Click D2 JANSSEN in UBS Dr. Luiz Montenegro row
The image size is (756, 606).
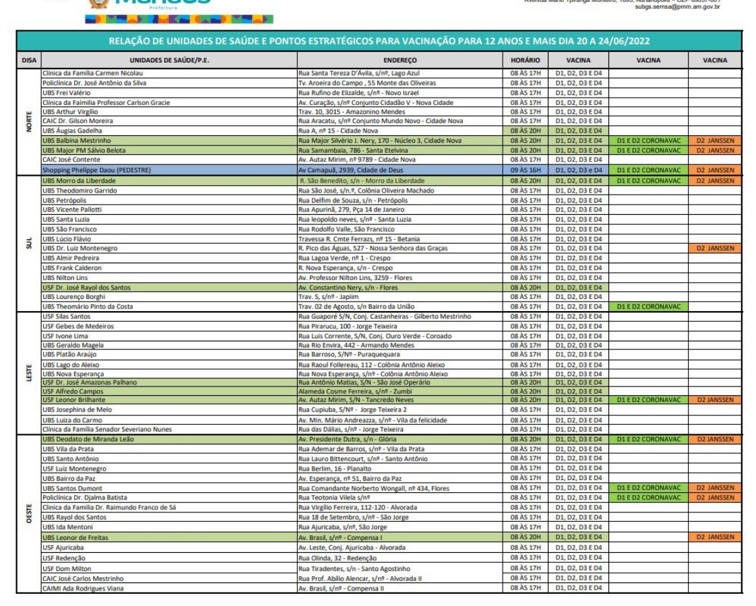point(715,248)
